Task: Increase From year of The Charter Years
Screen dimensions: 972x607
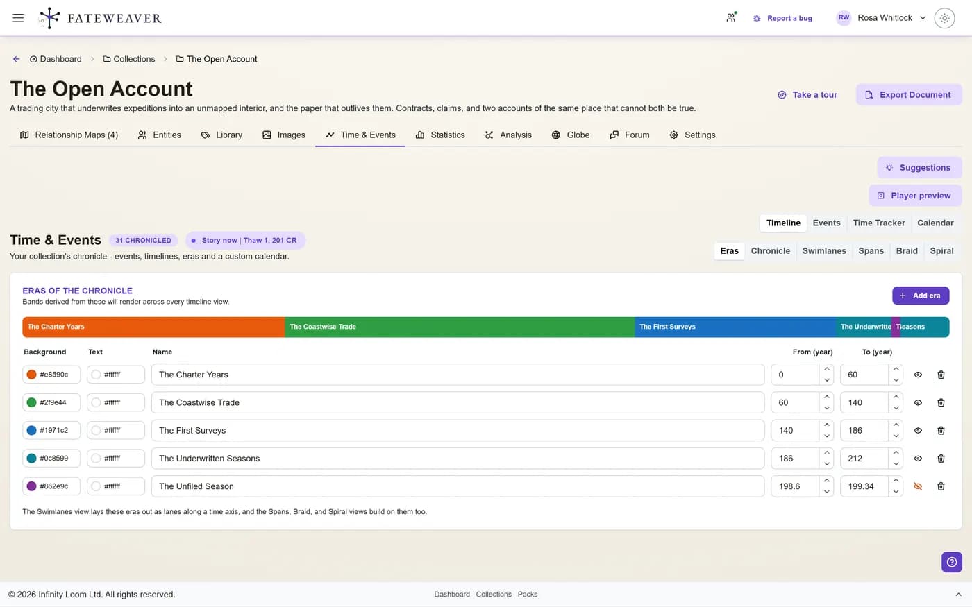Action: 827,369
